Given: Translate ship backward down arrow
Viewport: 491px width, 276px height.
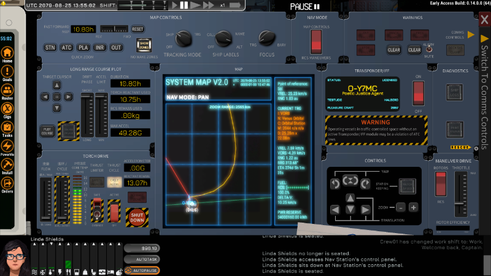Looking at the screenshot, I should pos(350,209).
